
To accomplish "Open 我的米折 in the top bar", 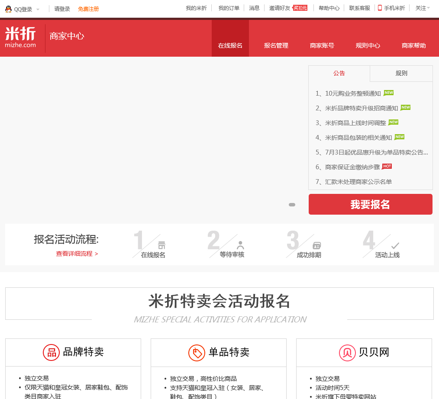I will [196, 8].
